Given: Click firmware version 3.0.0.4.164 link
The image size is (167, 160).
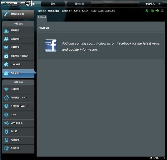Looking at the screenshot, I should tap(81, 11).
